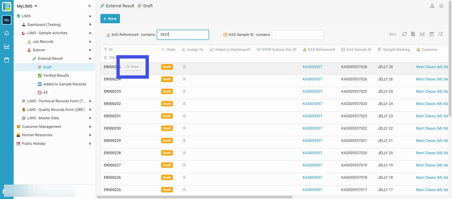Image resolution: width=452 pixels, height=199 pixels.
Task: Refresh the records list
Action: click(404, 34)
